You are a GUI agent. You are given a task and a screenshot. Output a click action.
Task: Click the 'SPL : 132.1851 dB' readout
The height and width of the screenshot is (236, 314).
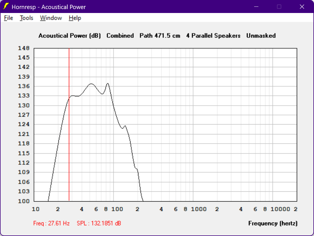coord(99,223)
